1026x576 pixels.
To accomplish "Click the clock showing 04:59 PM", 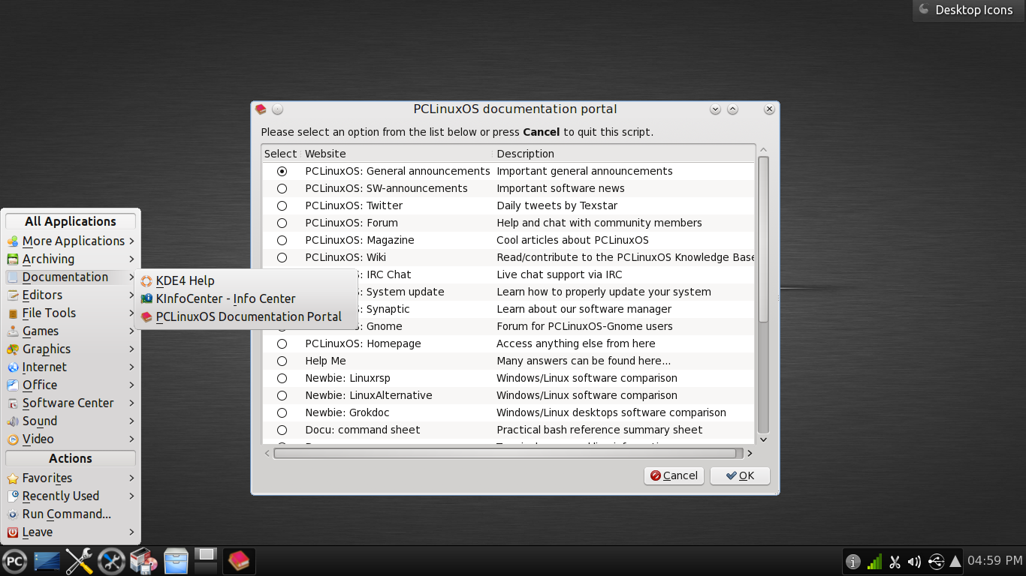I will click(x=994, y=561).
